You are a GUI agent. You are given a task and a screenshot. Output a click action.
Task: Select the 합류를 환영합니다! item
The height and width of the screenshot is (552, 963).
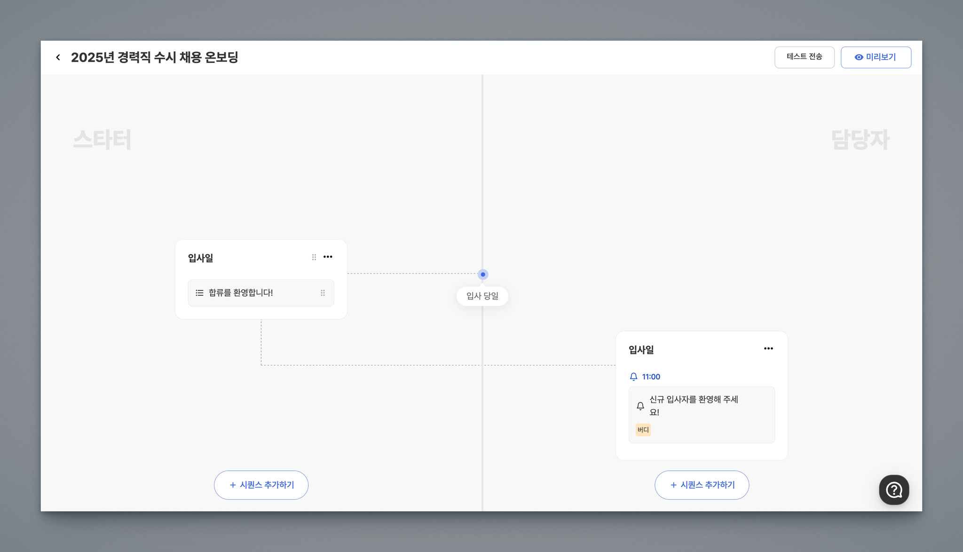pos(261,293)
